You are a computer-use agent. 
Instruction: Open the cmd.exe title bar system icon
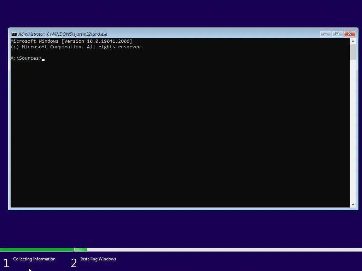tap(14, 34)
